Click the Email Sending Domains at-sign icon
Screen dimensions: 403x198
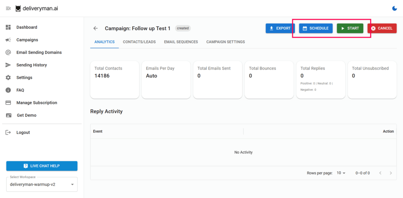pos(8,52)
